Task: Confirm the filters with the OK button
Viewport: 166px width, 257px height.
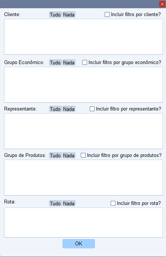Action: click(79, 244)
